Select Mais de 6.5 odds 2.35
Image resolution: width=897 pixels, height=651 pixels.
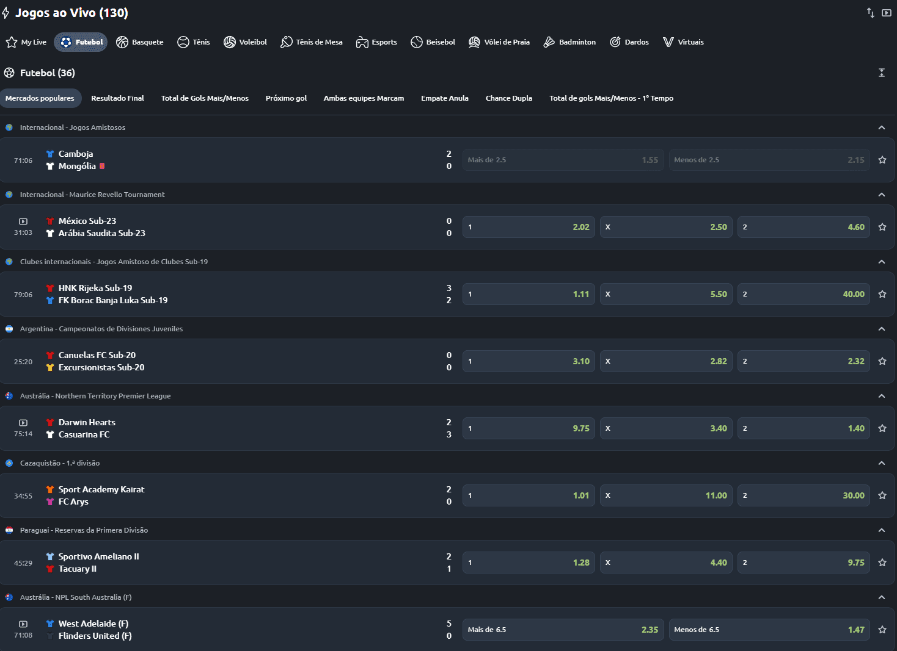[x=563, y=630]
